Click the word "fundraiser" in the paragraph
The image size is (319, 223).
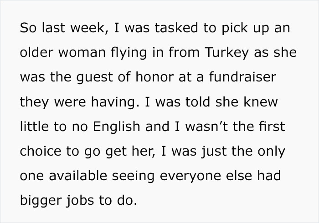pyautogui.click(x=242, y=77)
